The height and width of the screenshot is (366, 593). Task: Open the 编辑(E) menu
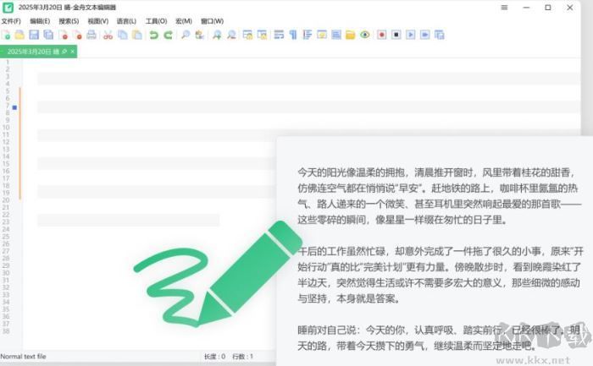click(40, 21)
